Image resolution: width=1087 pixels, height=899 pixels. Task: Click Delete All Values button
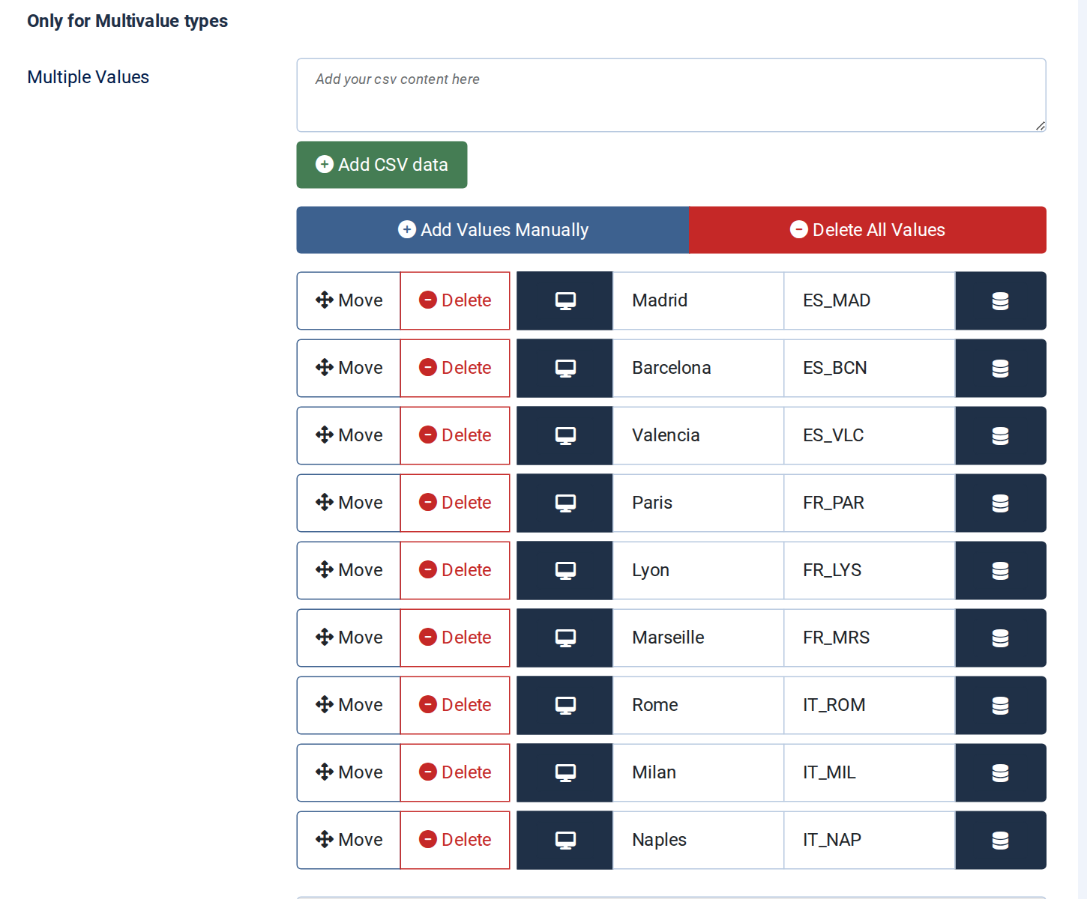[867, 230]
